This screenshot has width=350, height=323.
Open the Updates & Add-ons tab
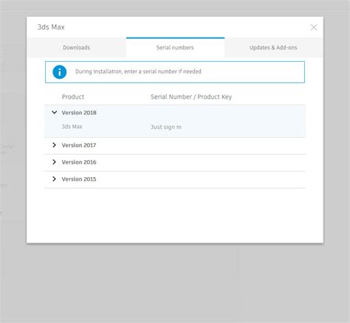point(273,47)
